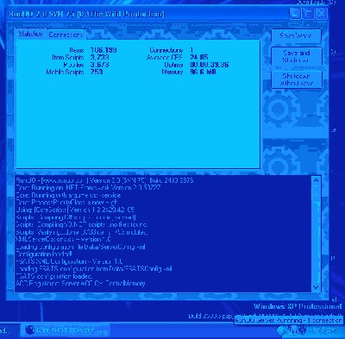Click the Connections value 1
The height and width of the screenshot is (339, 345).
point(191,50)
